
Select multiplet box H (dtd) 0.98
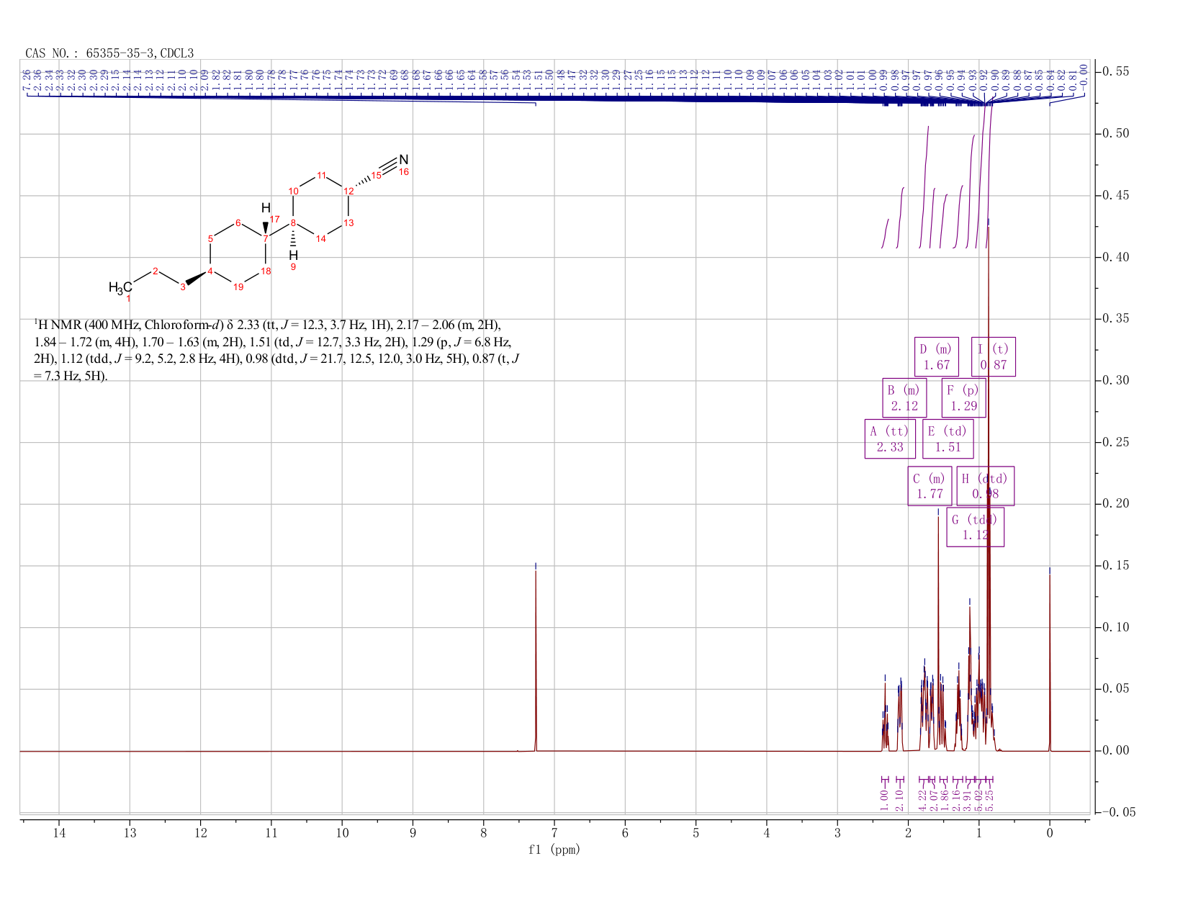[x=986, y=486]
